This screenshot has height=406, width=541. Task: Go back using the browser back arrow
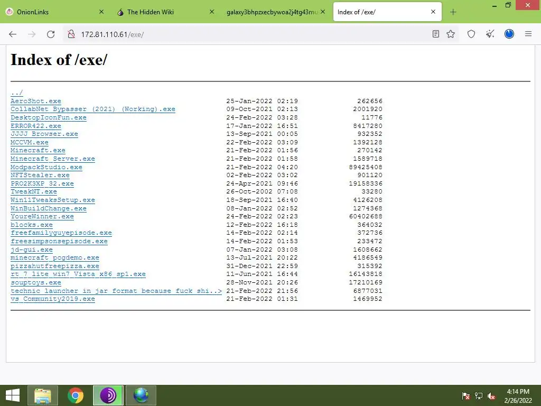[13, 34]
